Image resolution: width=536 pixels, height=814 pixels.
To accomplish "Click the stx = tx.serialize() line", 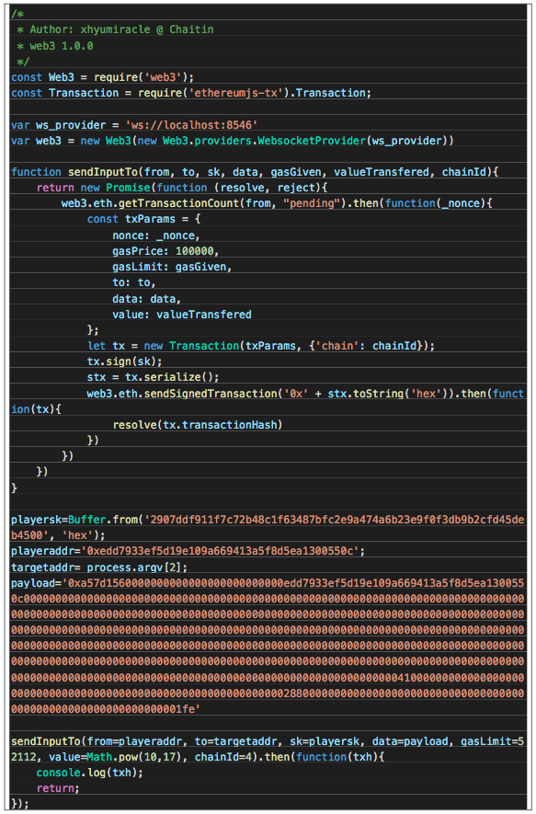I will click(153, 377).
